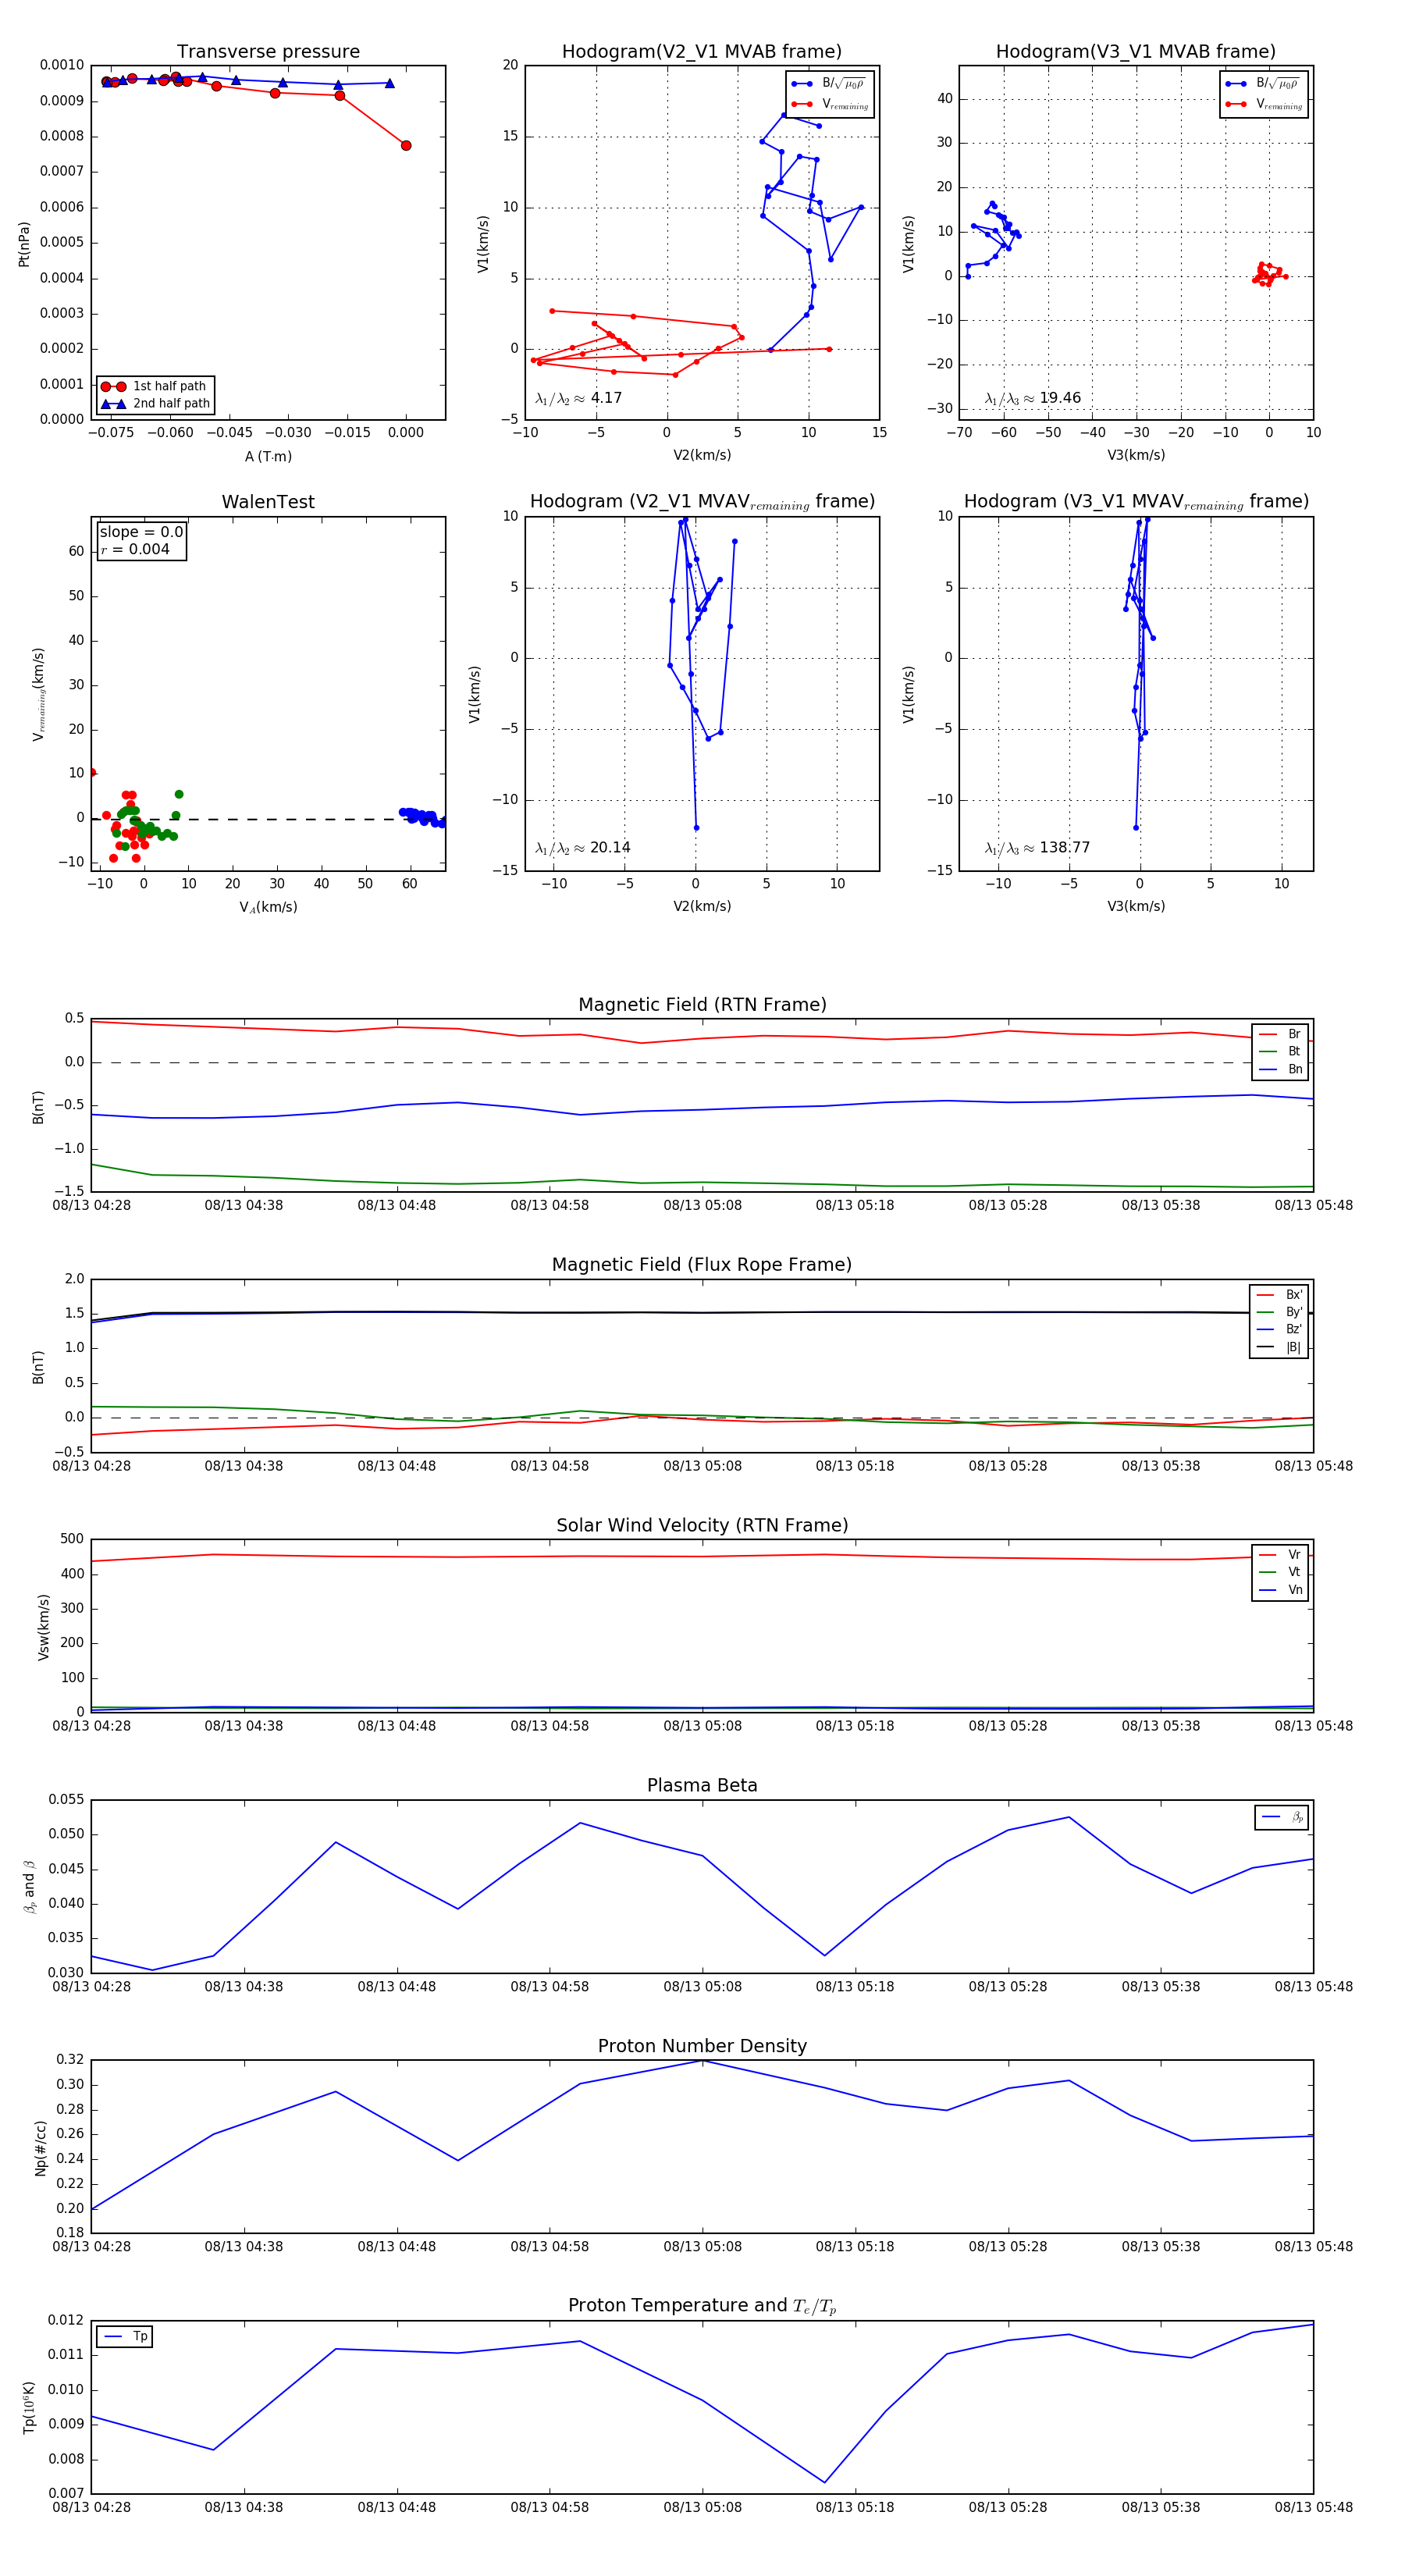Click the "V_A(km/s)" x-axis label in WalenTest
The width and height of the screenshot is (1405, 2576).
pyautogui.click(x=268, y=907)
